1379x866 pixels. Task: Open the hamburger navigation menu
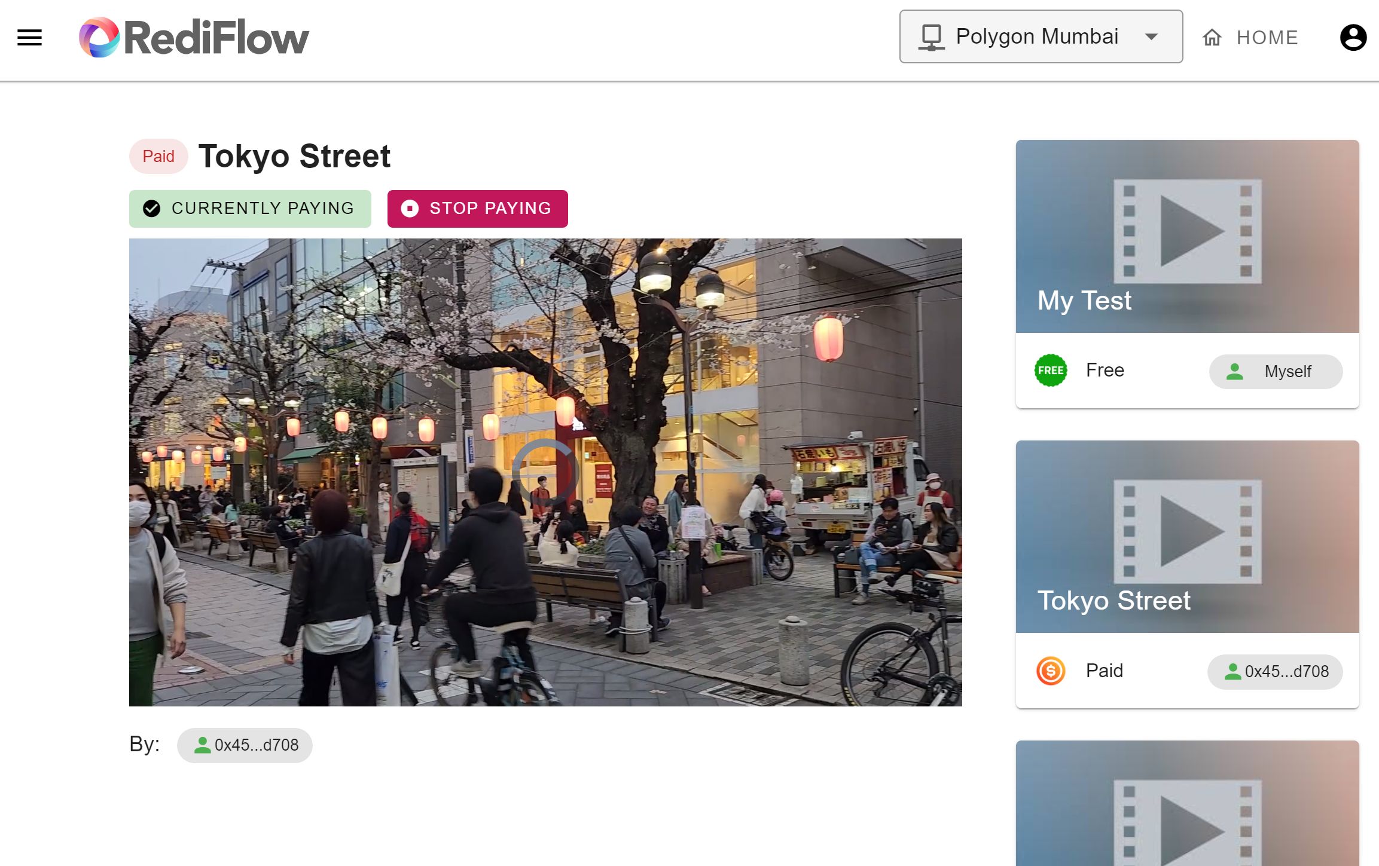click(x=29, y=38)
